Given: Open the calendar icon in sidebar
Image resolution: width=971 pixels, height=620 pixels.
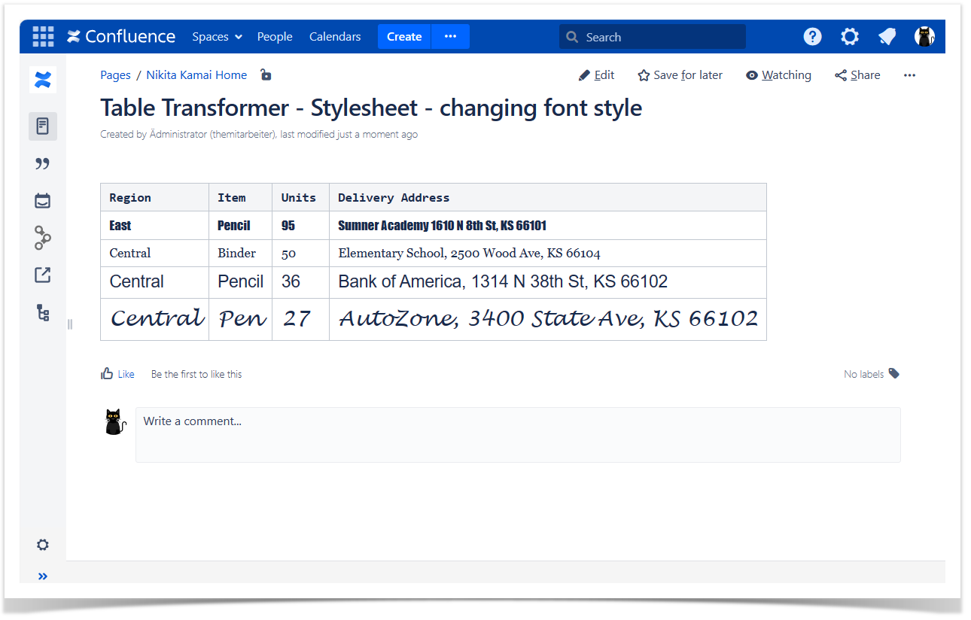Looking at the screenshot, I should point(43,201).
